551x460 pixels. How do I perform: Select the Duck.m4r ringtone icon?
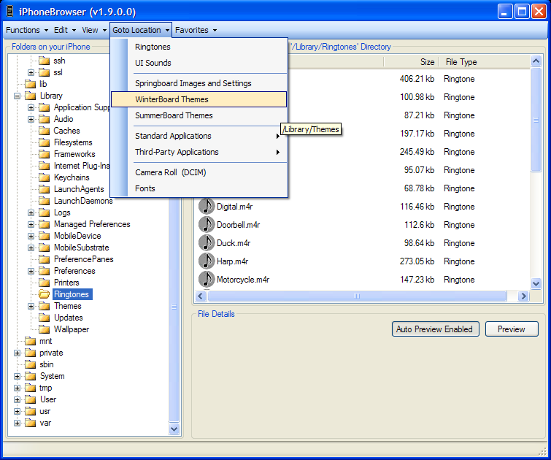207,243
